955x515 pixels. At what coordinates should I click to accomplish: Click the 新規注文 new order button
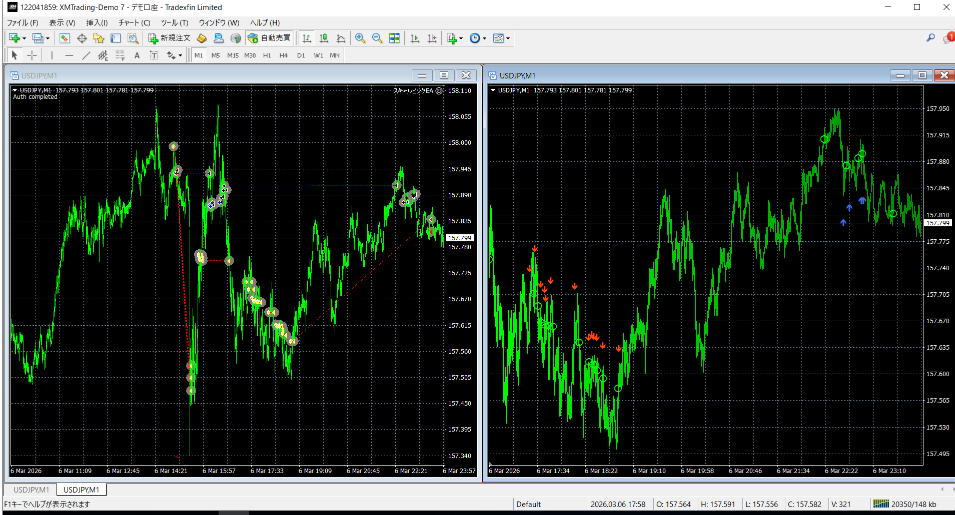coord(170,38)
